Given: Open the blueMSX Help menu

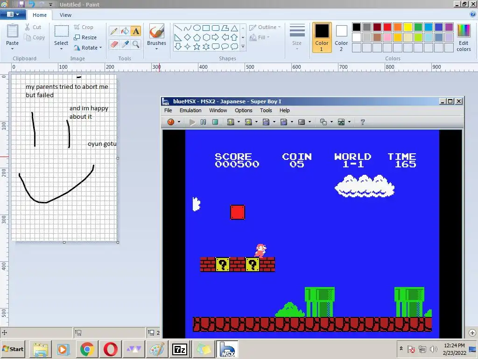Looking at the screenshot, I should click(284, 110).
